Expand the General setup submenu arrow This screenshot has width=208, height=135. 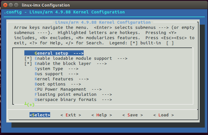78,53
